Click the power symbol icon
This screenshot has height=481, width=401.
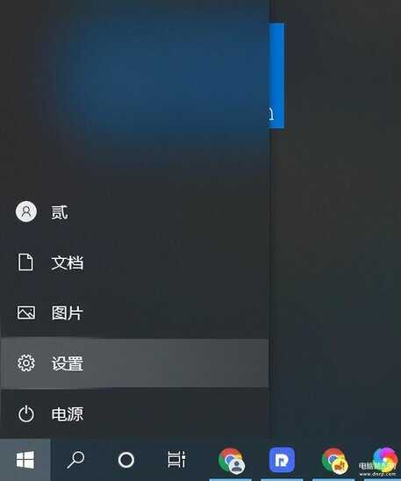[x=26, y=413]
